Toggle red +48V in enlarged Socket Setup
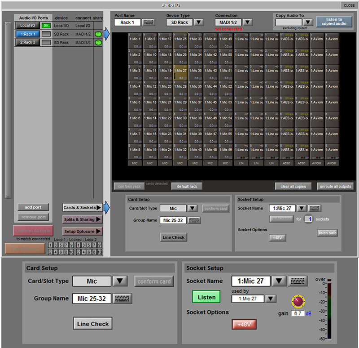Image resolution: width=359 pixels, height=348 pixels. click(x=244, y=324)
